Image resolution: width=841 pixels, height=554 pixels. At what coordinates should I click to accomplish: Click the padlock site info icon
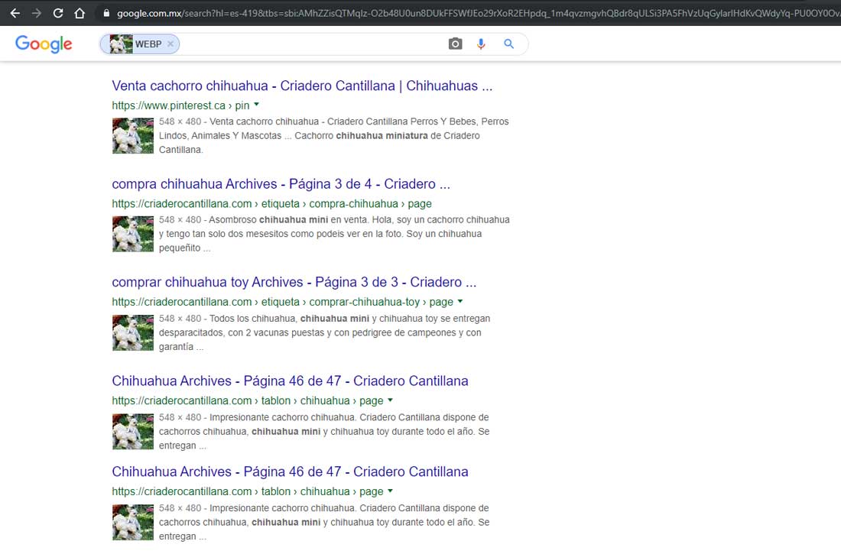pyautogui.click(x=106, y=13)
